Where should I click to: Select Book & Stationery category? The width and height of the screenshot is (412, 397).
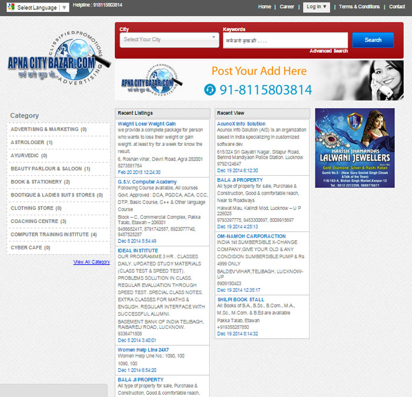coord(40,182)
